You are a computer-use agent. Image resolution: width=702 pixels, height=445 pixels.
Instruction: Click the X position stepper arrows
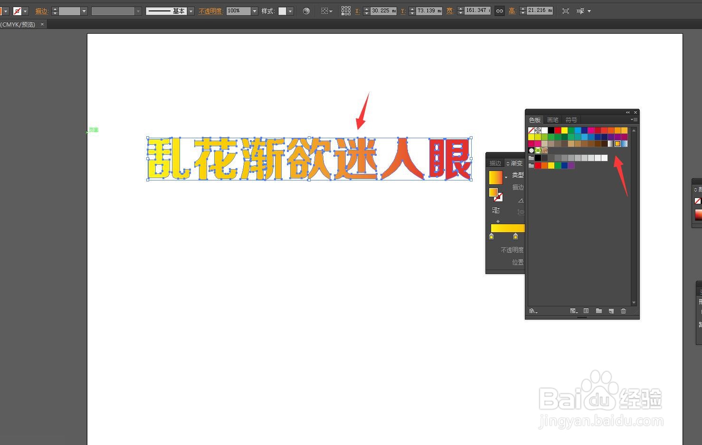coord(366,11)
